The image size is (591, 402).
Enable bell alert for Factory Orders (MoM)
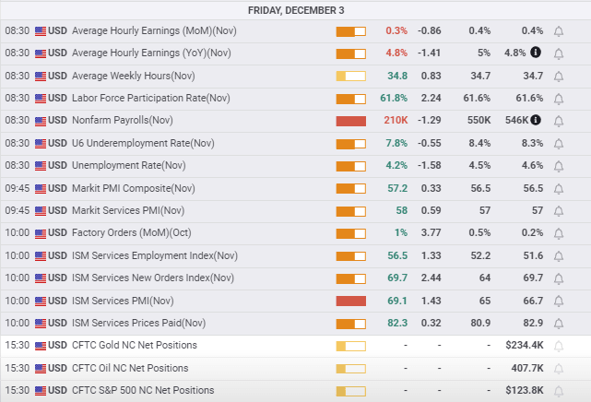click(558, 233)
